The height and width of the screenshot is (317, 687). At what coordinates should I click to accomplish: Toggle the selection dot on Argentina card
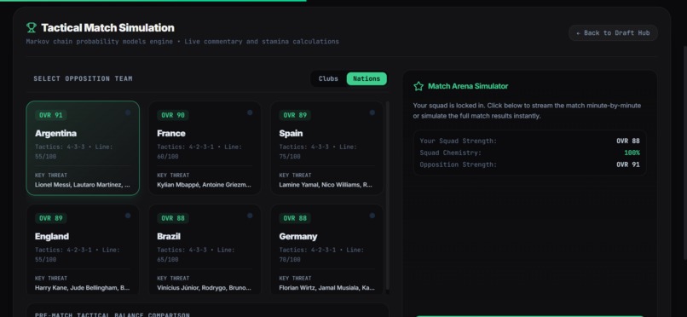[x=128, y=112]
